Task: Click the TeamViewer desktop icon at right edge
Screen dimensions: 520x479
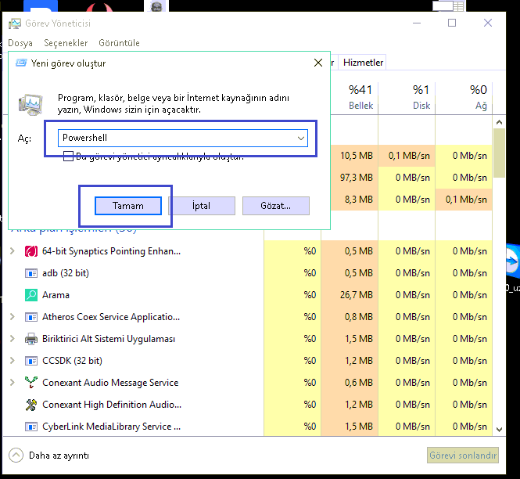Action: point(512,261)
